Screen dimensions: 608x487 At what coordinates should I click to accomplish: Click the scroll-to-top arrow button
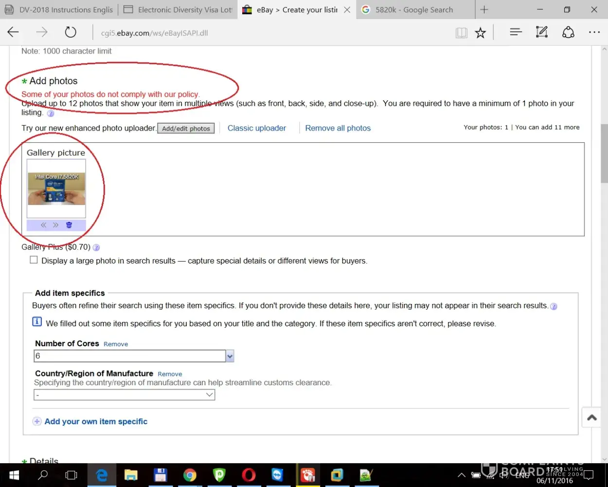tap(592, 418)
